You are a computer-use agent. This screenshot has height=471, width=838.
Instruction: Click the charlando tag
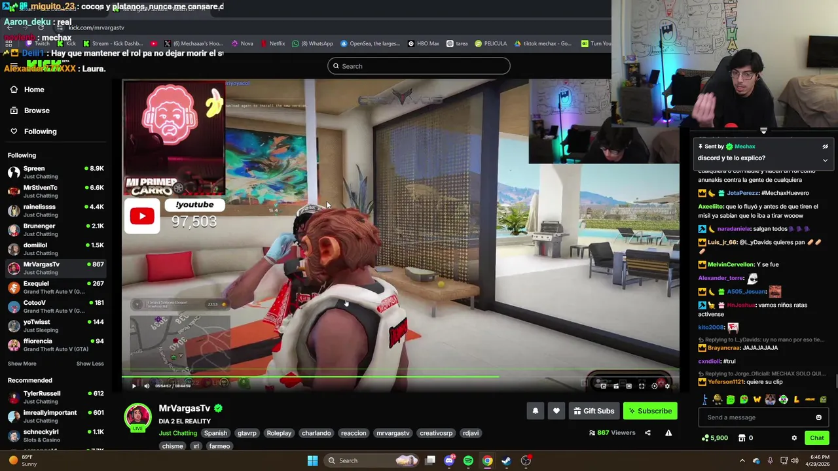[x=316, y=433]
